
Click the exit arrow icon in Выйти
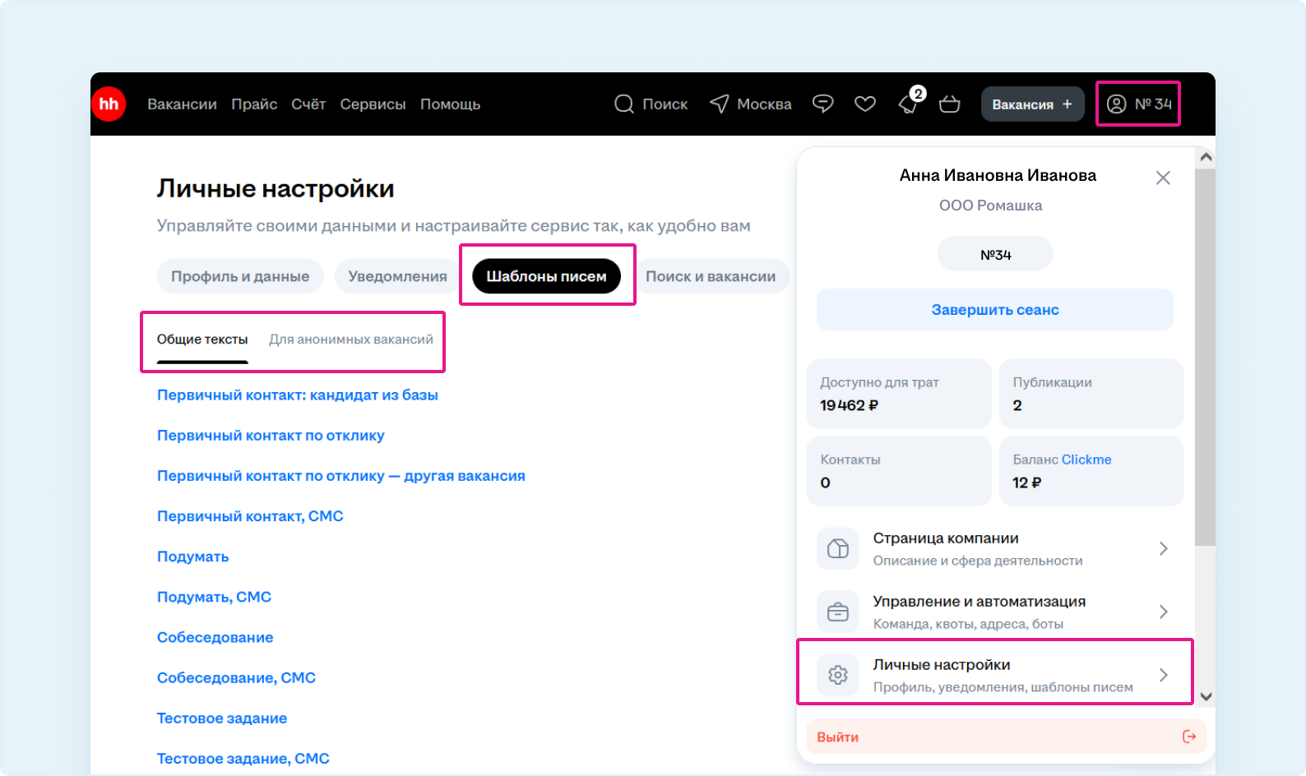(x=1189, y=737)
